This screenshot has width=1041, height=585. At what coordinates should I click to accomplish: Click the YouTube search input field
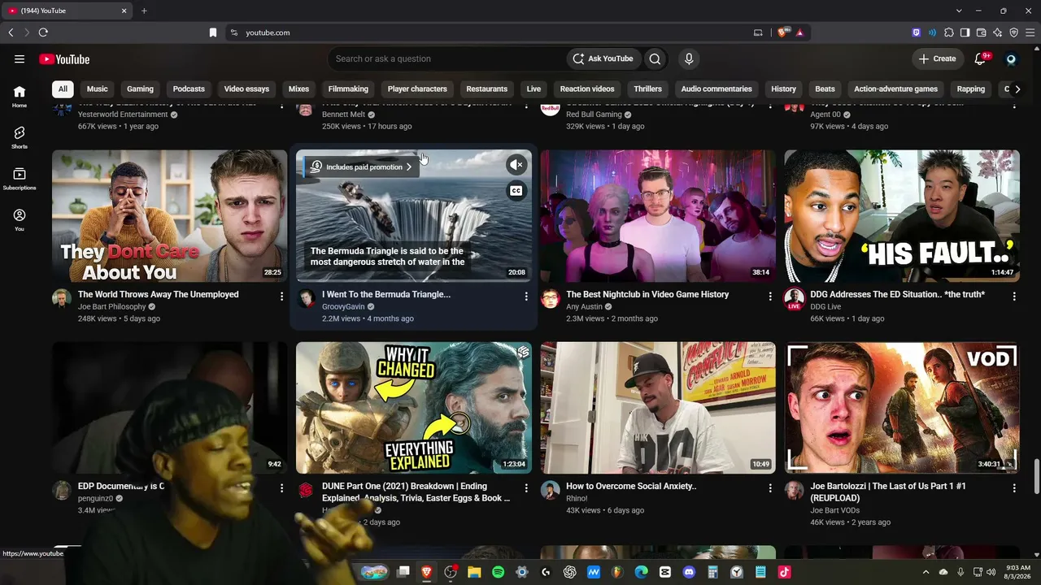pyautogui.click(x=447, y=58)
